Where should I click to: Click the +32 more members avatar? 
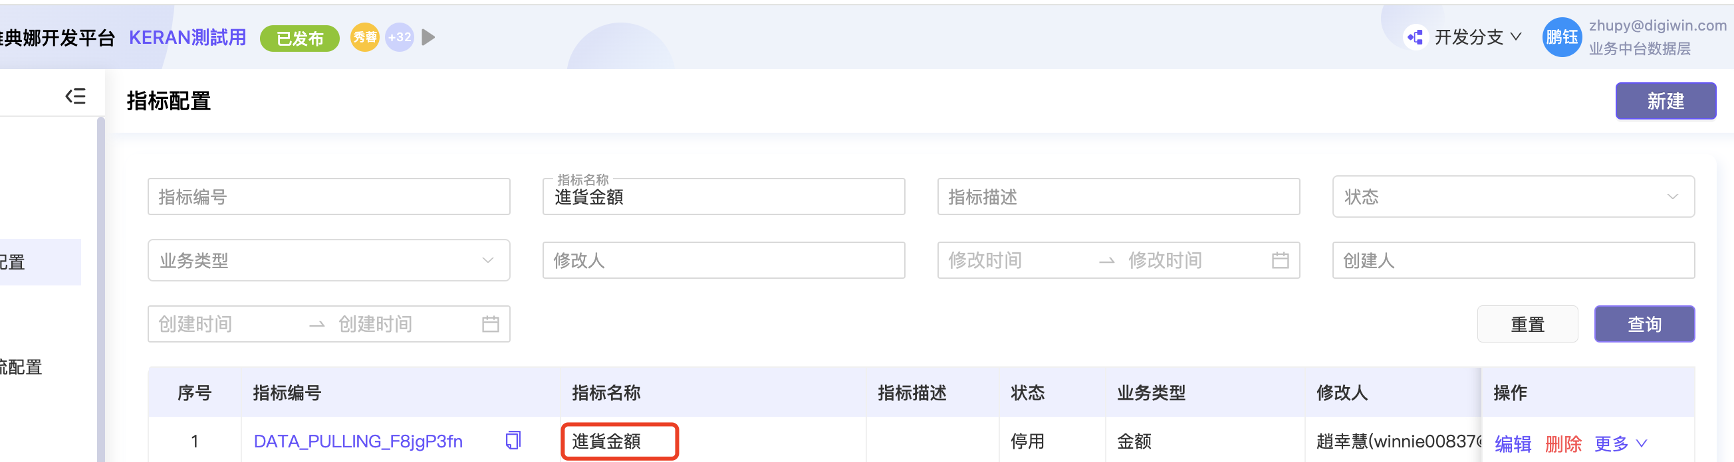tap(399, 37)
